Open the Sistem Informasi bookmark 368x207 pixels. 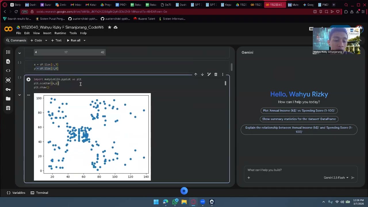[x=172, y=19]
